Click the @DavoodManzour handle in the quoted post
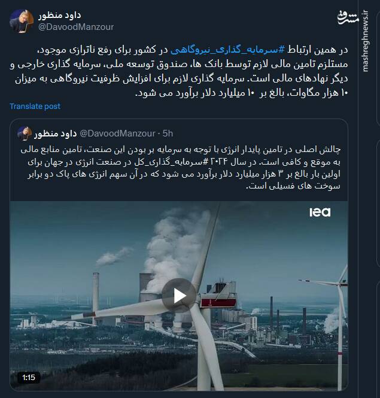The width and height of the screenshot is (380, 398). (x=117, y=133)
